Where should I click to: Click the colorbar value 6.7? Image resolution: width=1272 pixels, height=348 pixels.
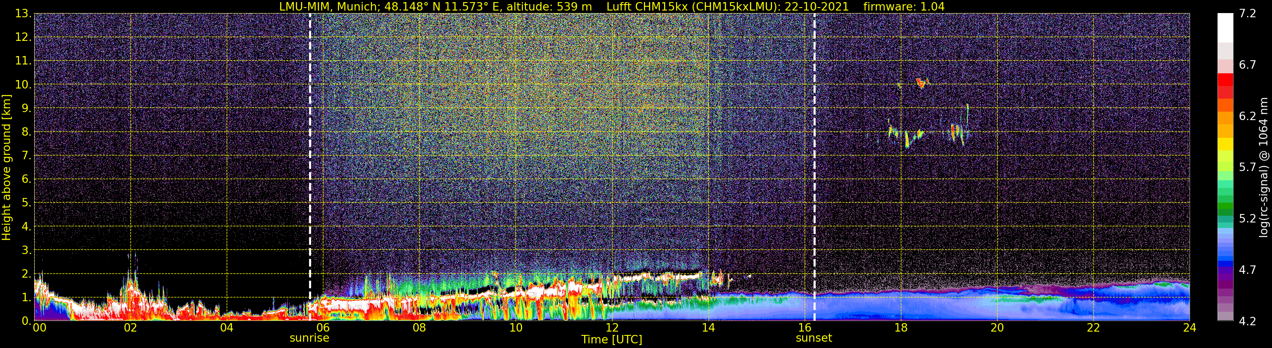1248,65
